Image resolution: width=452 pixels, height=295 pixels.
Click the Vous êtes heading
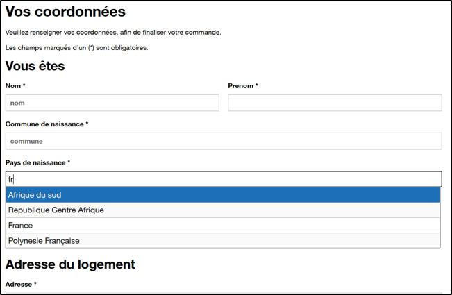tap(35, 66)
